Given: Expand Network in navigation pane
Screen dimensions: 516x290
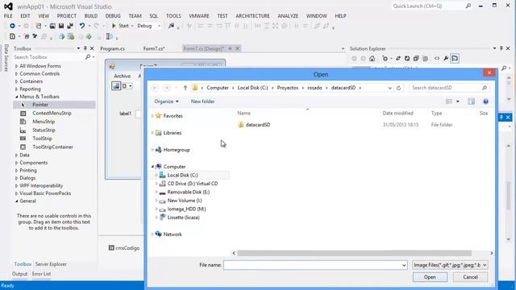Looking at the screenshot, I should (152, 234).
